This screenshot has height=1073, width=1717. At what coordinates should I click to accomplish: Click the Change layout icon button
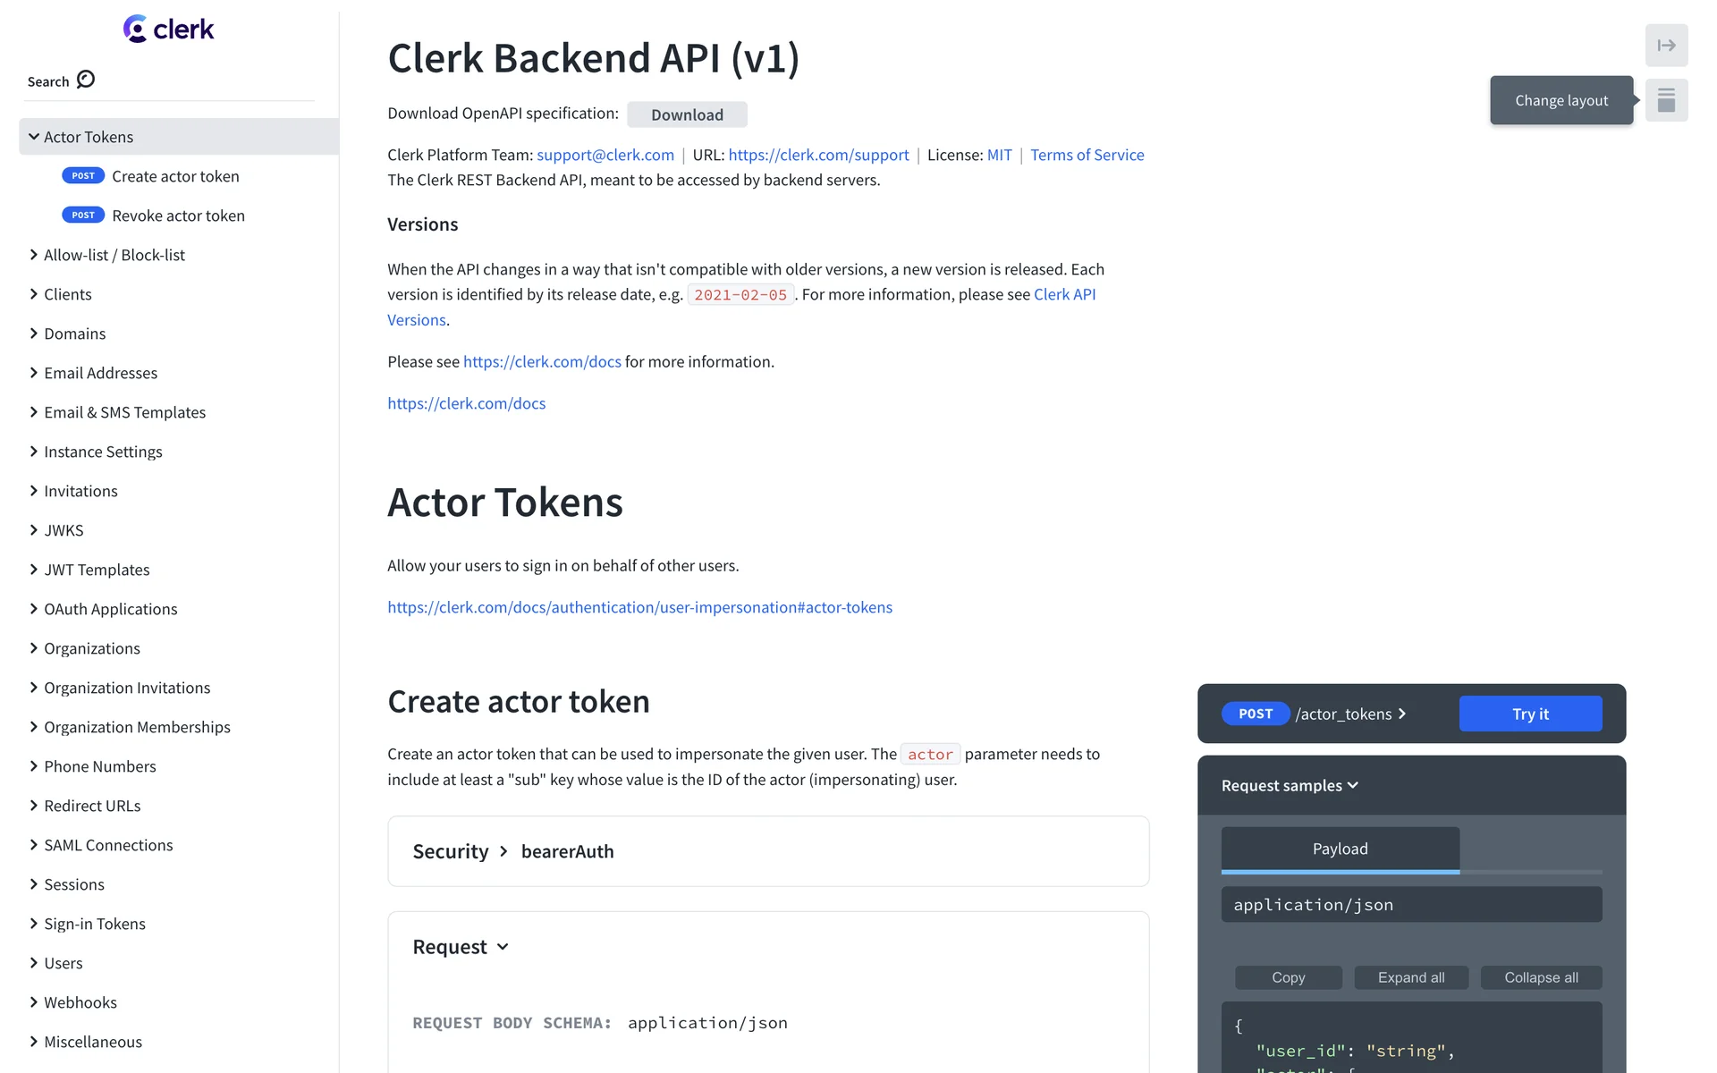tap(1666, 100)
